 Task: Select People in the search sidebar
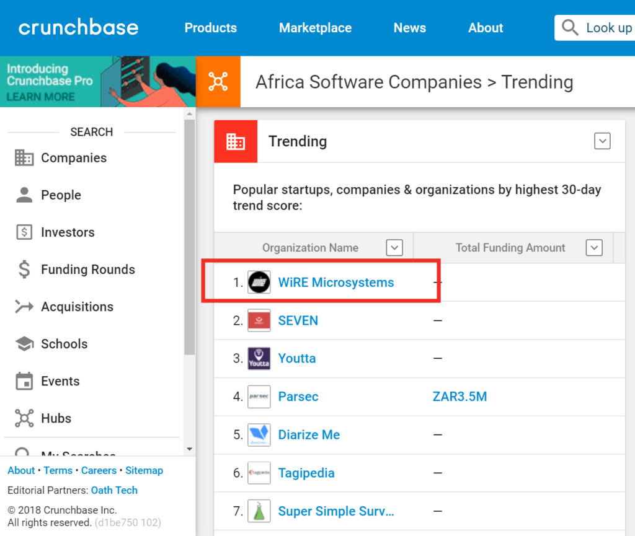[x=61, y=195]
